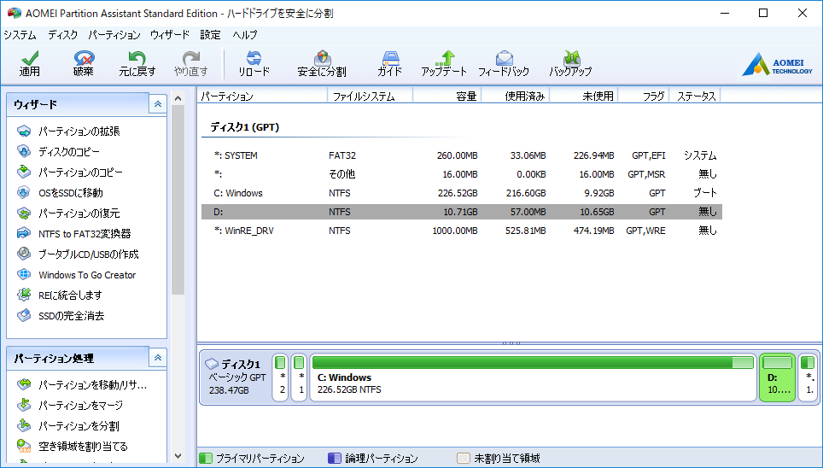Open the 設定 menu

[x=211, y=35]
